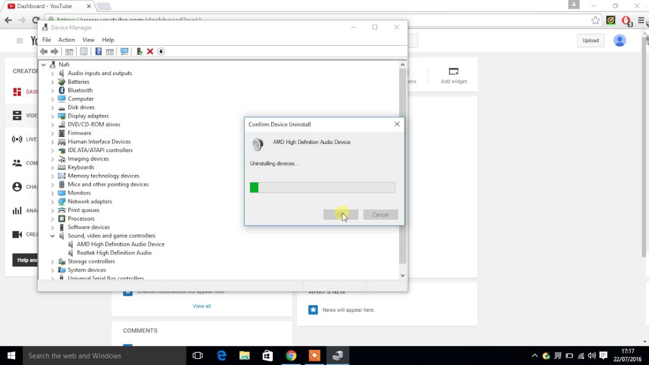Image resolution: width=649 pixels, height=365 pixels.
Task: Expand the Storage controllers node
Action: 52,262
